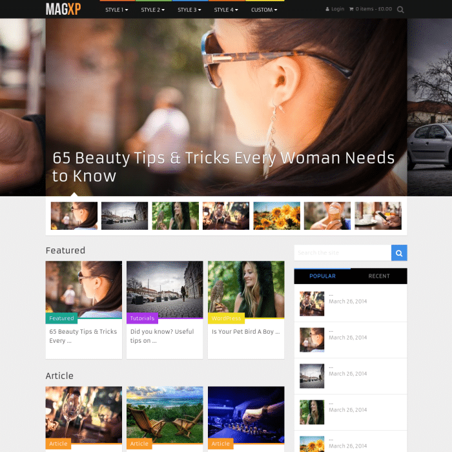452x452 pixels.
Task: Click the shopping cart icon in header
Action: (351, 10)
